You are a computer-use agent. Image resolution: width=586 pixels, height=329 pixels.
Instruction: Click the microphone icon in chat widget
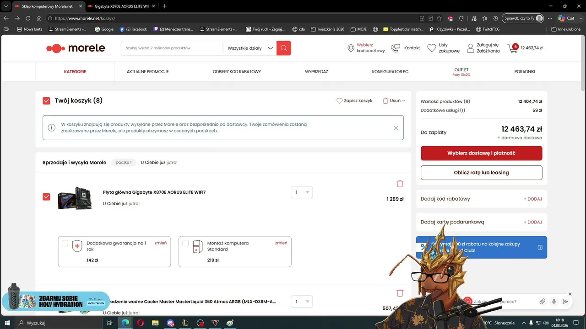click(x=554, y=302)
